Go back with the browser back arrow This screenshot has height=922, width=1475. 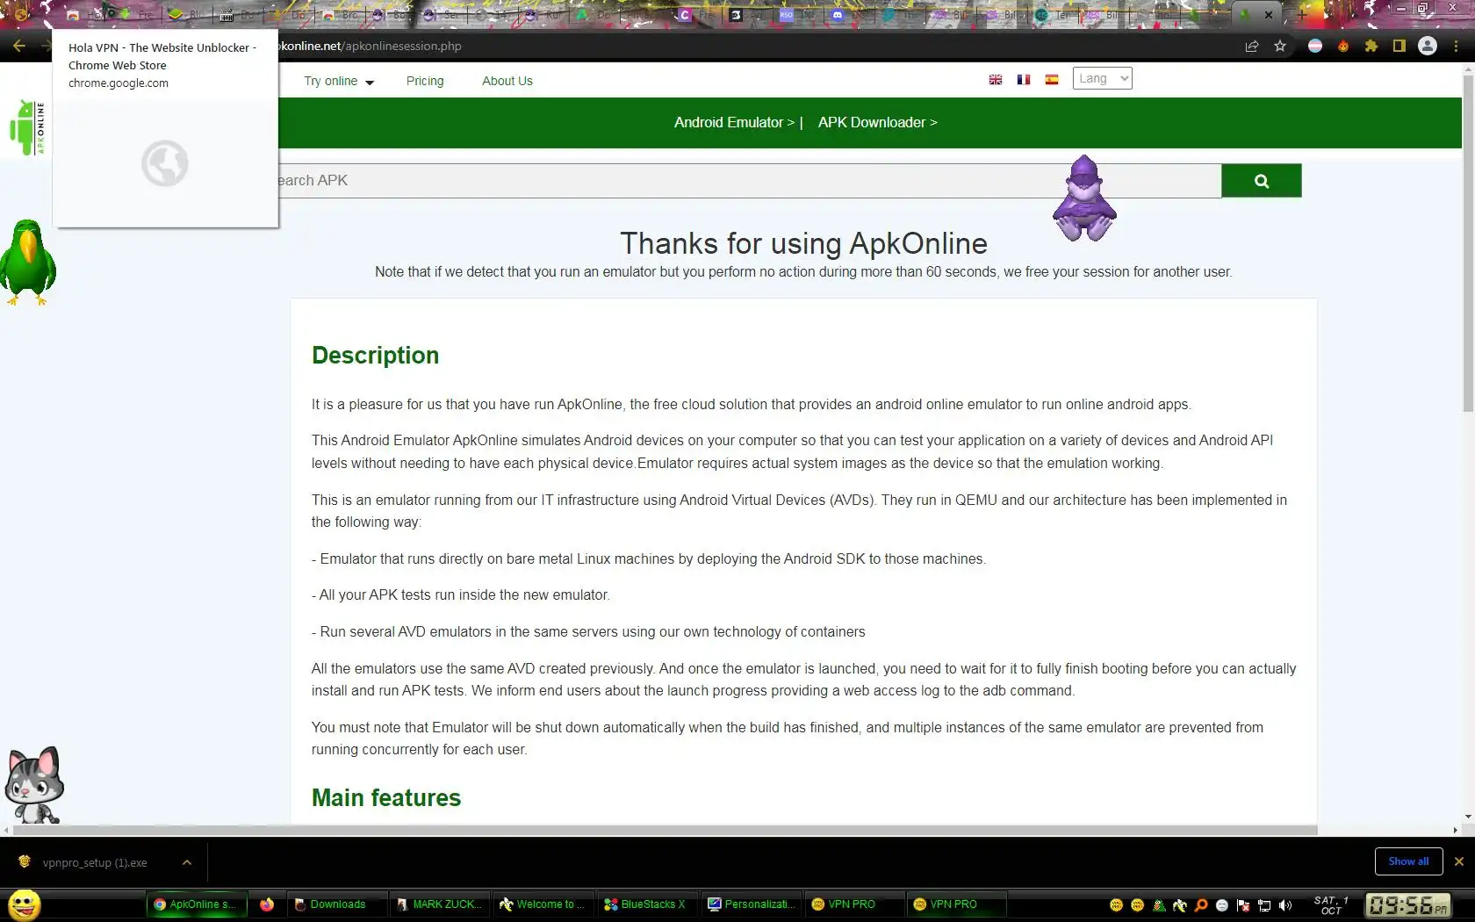(x=19, y=47)
